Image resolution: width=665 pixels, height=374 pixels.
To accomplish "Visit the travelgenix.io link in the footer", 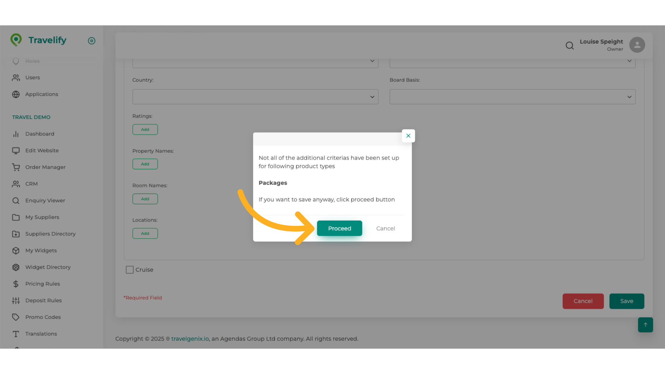I will 190,339.
